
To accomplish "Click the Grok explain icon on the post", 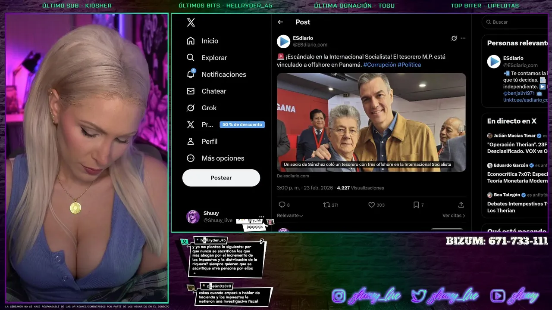I will click(454, 38).
